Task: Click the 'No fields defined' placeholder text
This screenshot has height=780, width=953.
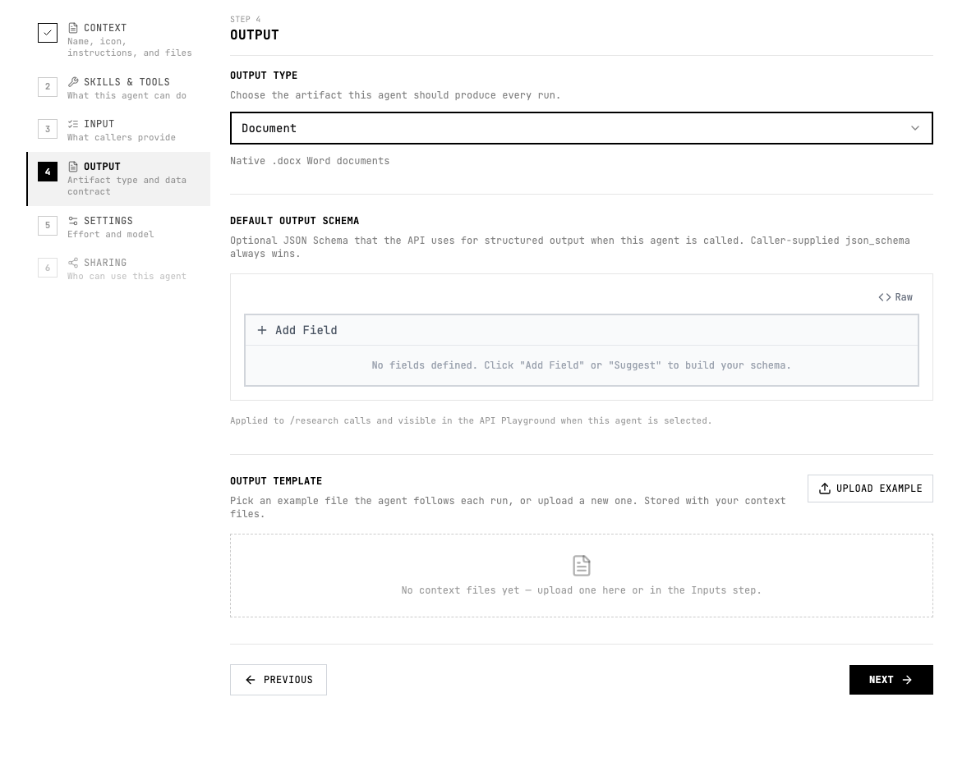Action: pos(581,365)
